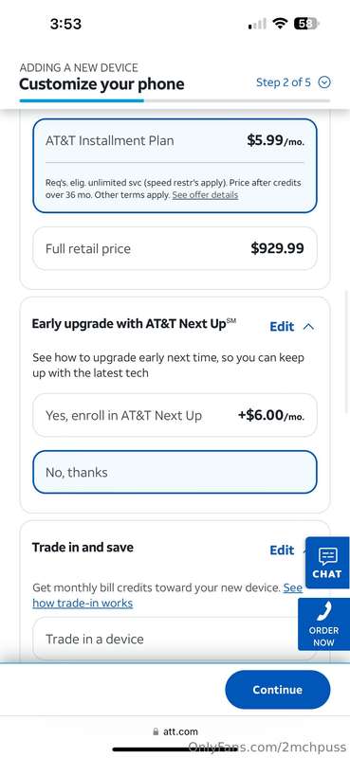The image size is (350, 758).
Task: Open chat via the CHAT speech-bubble icon
Action: pos(328,556)
